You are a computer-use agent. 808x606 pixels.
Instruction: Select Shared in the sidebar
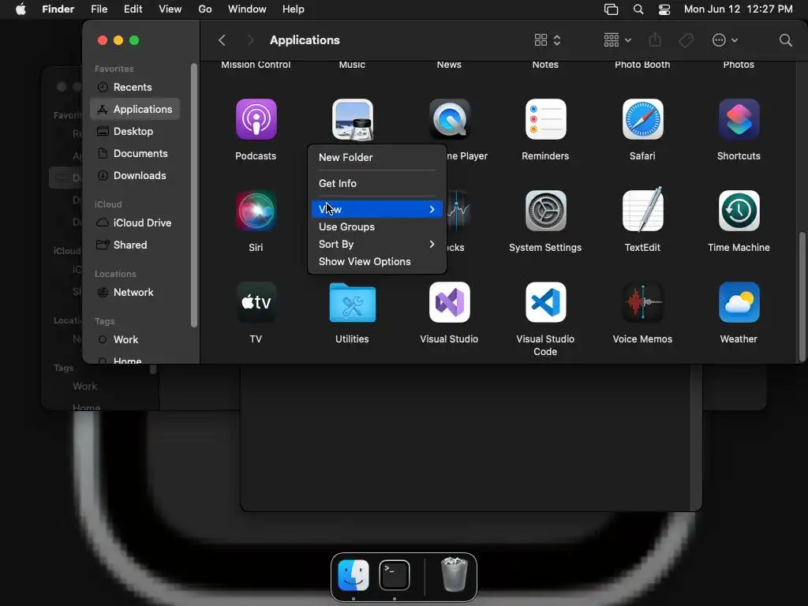pyautogui.click(x=135, y=245)
